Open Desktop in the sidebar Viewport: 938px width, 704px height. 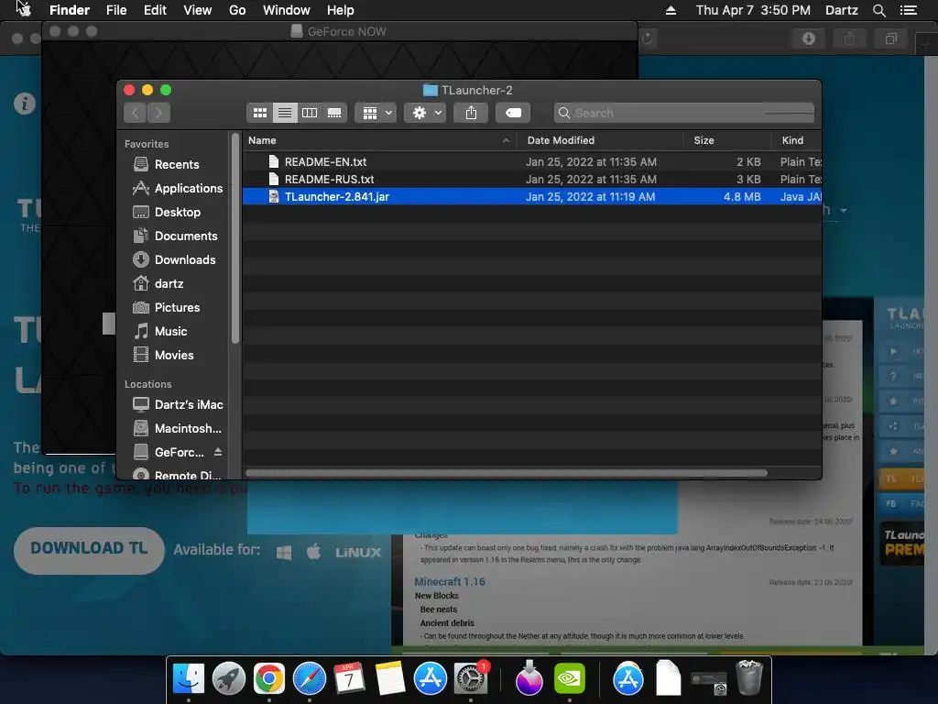[x=167, y=212]
